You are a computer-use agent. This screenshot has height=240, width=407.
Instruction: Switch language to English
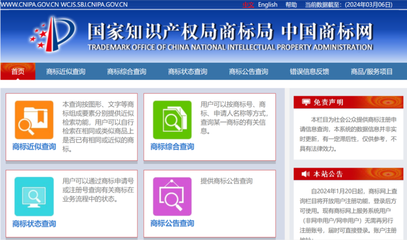tap(268, 5)
